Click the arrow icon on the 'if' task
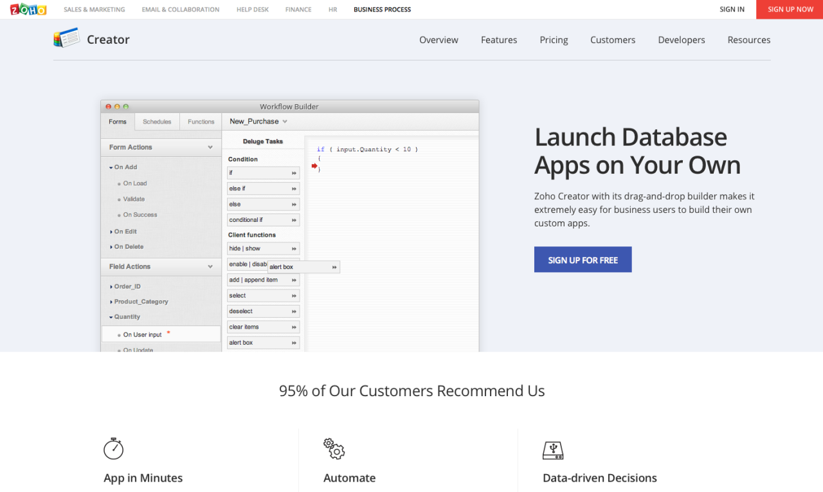 pyautogui.click(x=294, y=173)
